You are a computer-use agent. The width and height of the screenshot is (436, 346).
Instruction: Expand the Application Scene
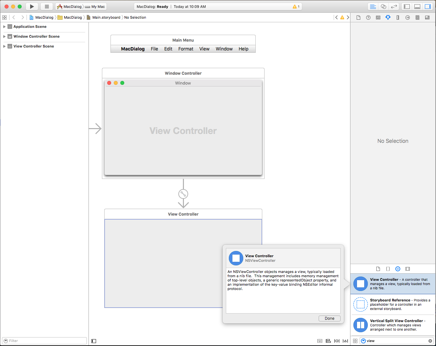click(x=5, y=27)
